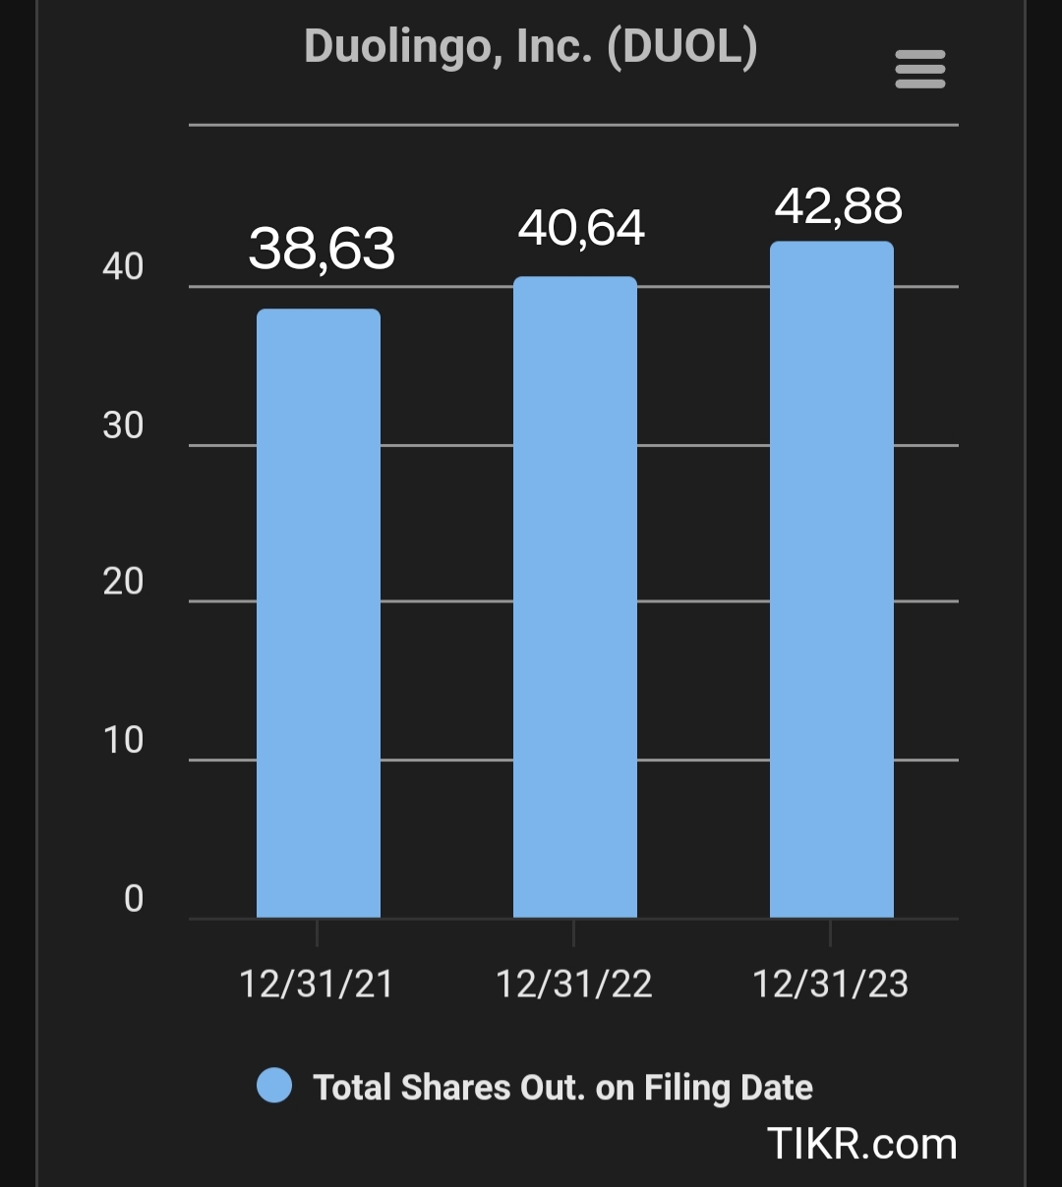The image size is (1062, 1187).
Task: Click the 42,88 data label
Action: (838, 206)
